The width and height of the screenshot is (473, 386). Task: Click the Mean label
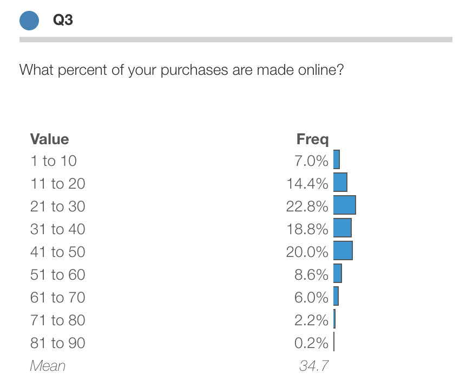click(48, 366)
